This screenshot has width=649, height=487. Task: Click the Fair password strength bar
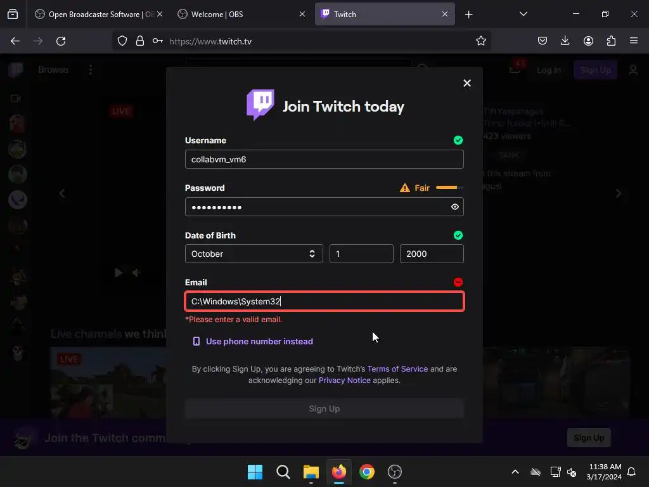449,188
